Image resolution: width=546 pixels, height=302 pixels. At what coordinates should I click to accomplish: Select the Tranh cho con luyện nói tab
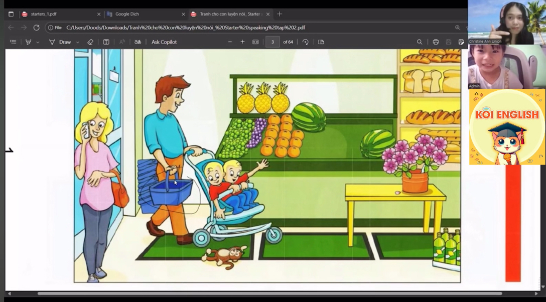click(230, 14)
